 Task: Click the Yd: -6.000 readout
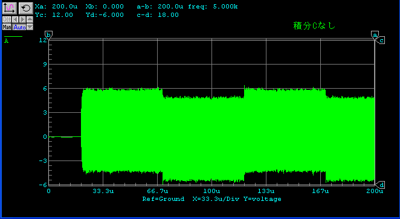[105, 14]
